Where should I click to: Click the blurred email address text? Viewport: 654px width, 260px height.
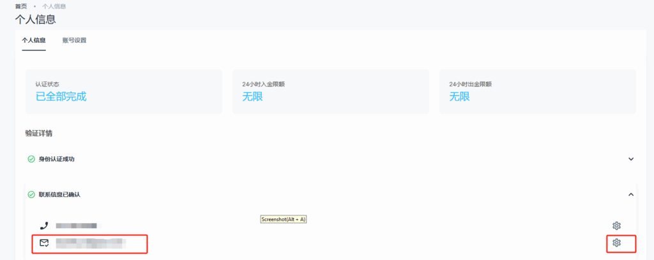pos(89,243)
